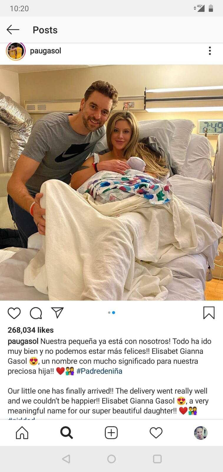Save the post with the bookmark icon
The height and width of the screenshot is (472, 223).
tap(209, 313)
